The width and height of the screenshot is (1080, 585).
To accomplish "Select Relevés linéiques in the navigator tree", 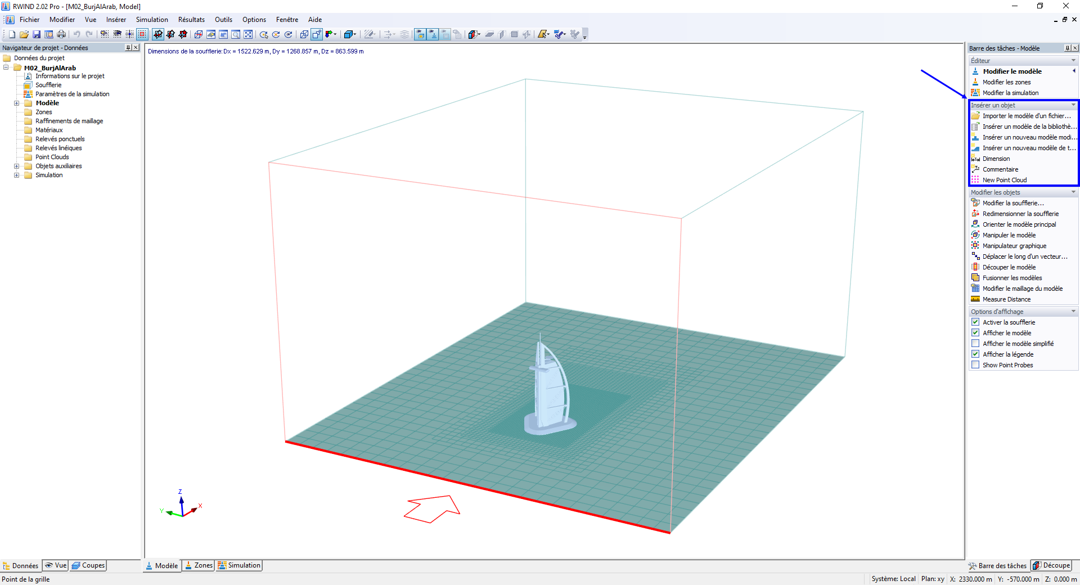I will coord(58,148).
